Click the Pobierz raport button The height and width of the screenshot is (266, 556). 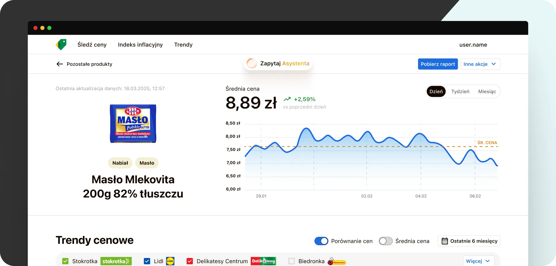click(x=438, y=64)
